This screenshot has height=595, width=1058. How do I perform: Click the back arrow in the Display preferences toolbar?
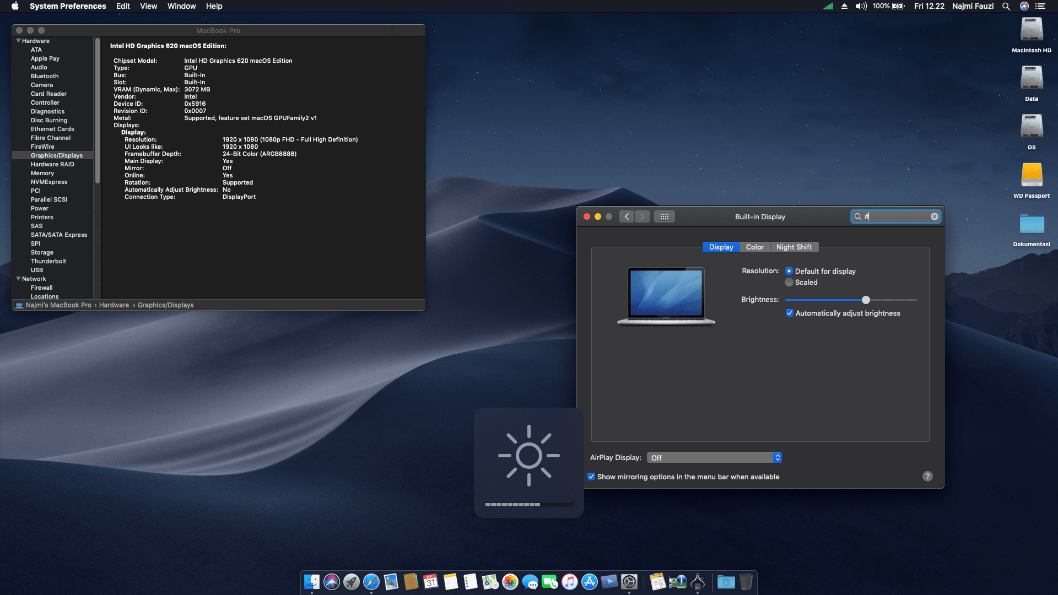point(627,217)
